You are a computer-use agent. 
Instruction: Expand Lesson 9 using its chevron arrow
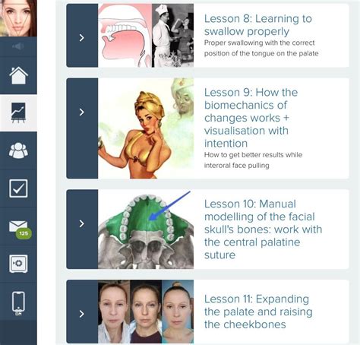81,112
